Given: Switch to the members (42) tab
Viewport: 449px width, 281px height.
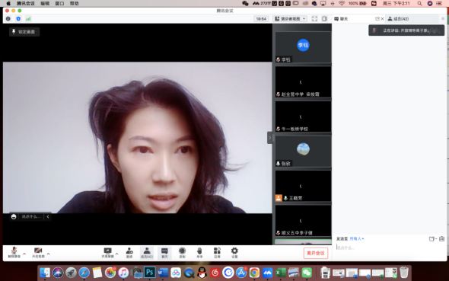Looking at the screenshot, I should 398,19.
